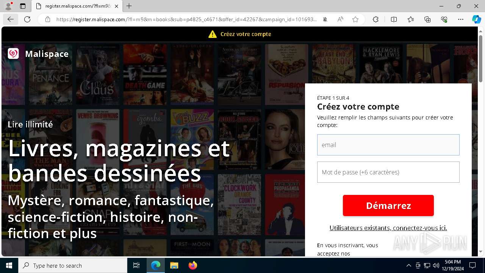Open the tab actions menu icon
The height and width of the screenshot is (273, 485).
point(23,6)
